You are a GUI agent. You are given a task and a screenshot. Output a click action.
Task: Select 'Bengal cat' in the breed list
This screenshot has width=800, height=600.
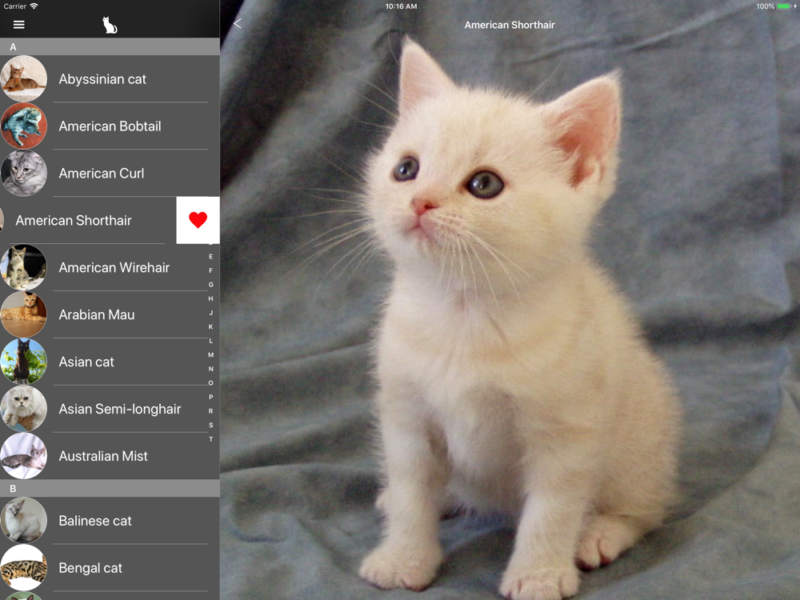point(90,568)
